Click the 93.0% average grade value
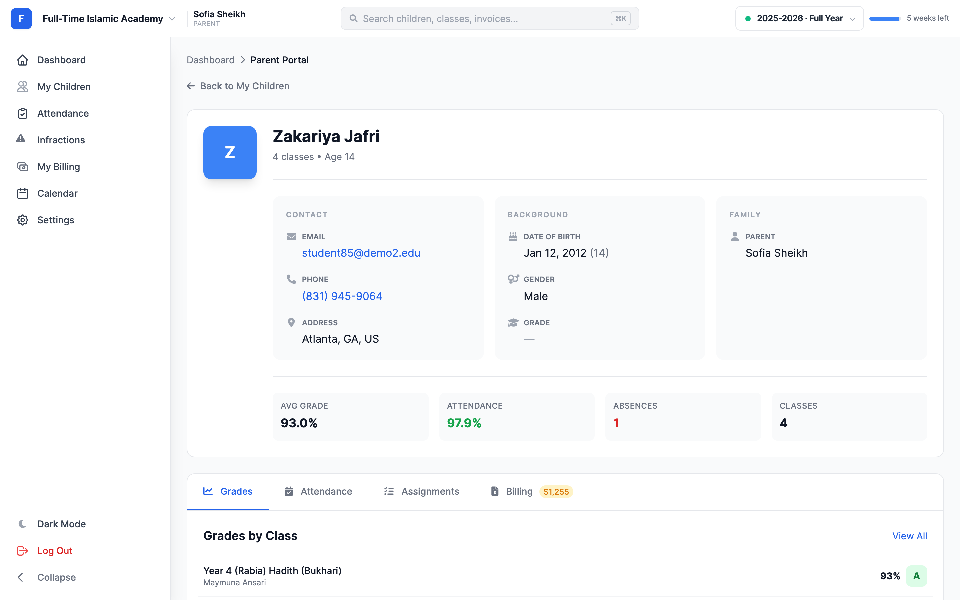Screen dimensions: 960x600 (299, 423)
